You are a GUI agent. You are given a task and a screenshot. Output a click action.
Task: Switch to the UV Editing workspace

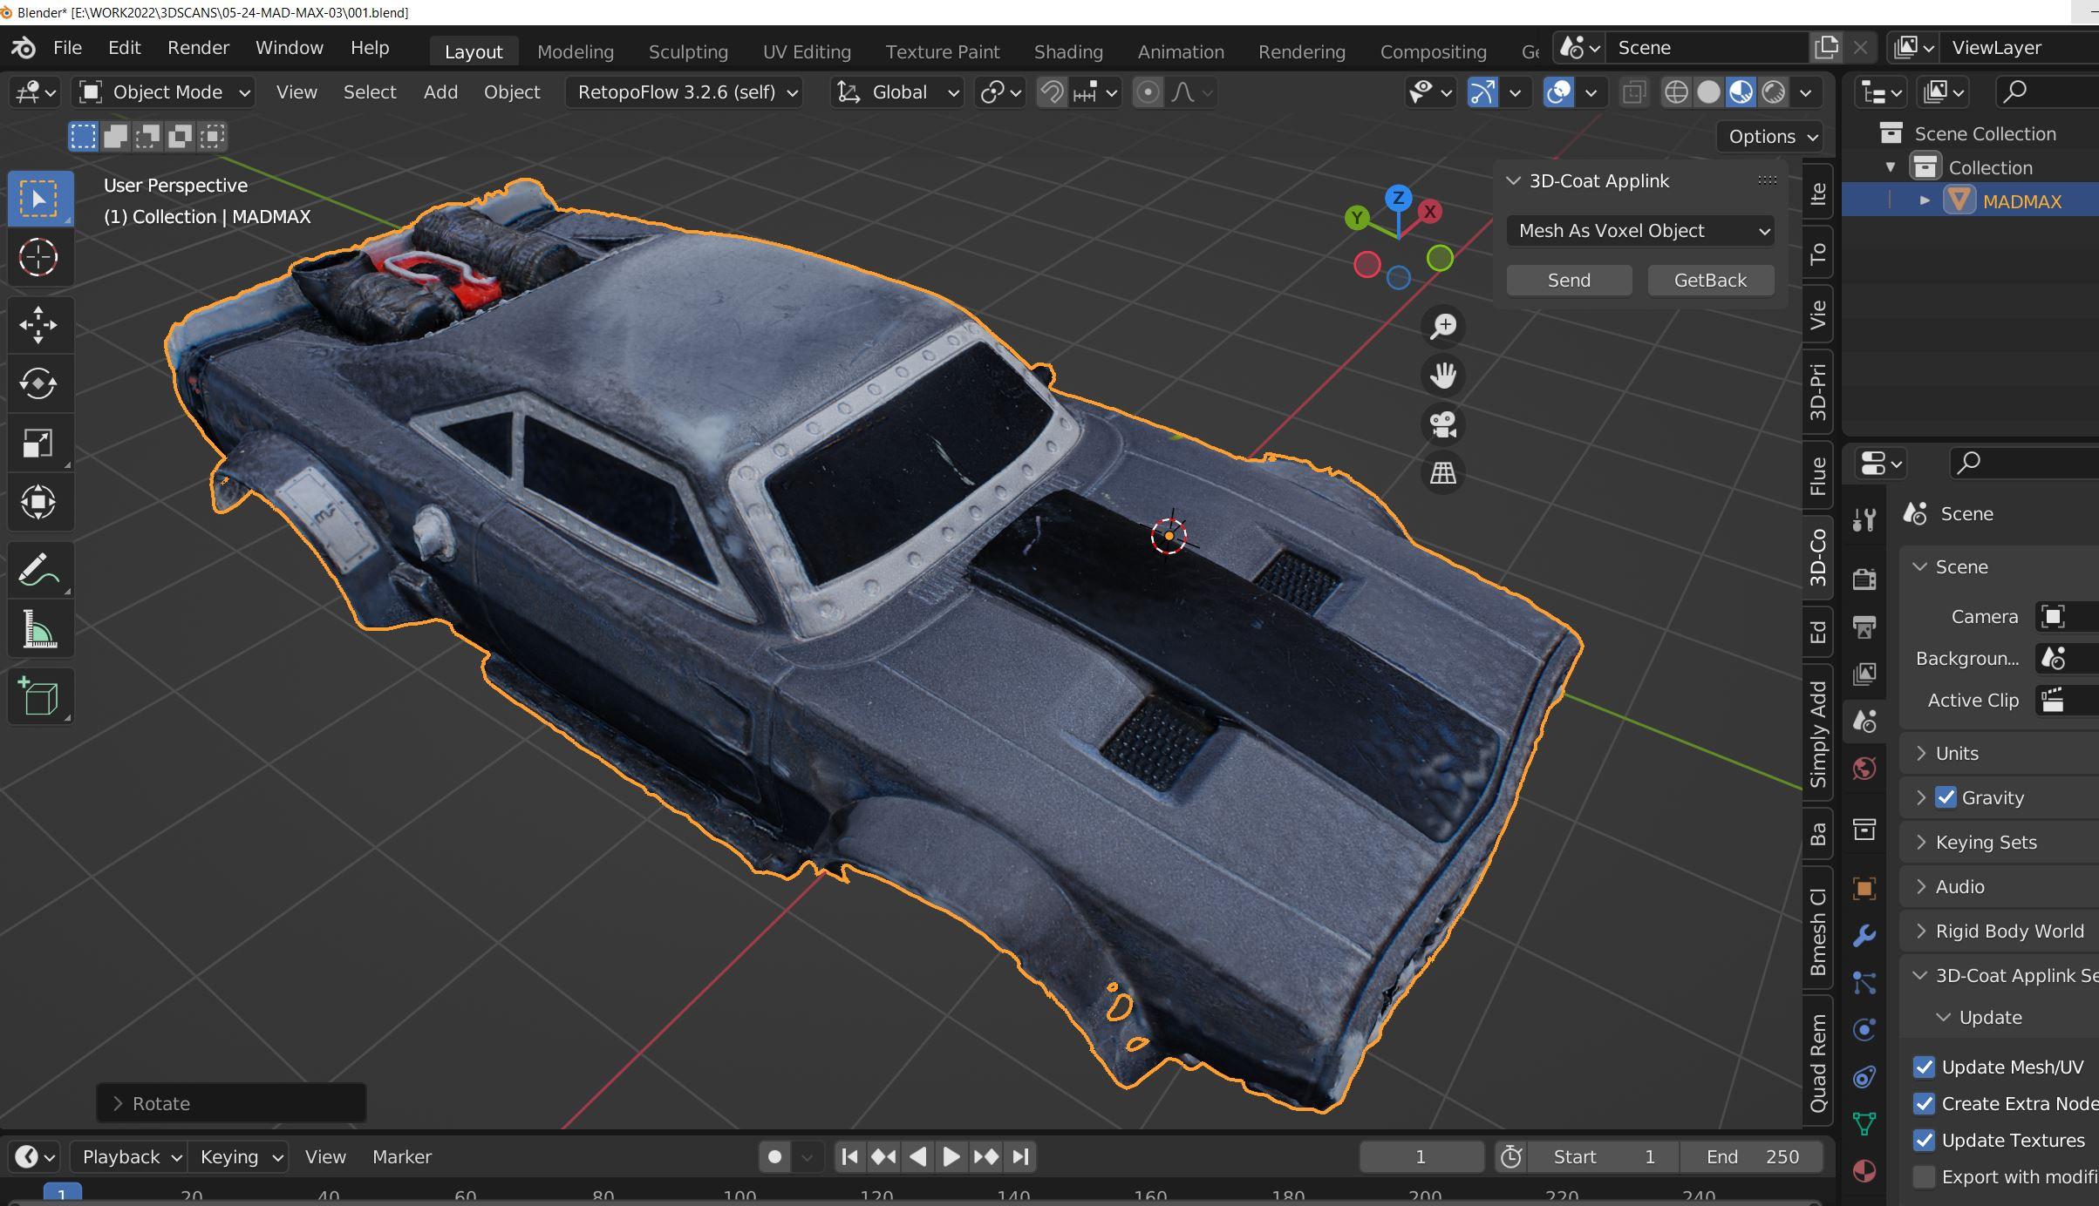click(807, 51)
